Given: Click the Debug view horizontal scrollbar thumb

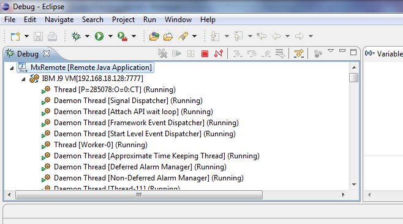Looking at the screenshot, I should coord(139,195).
